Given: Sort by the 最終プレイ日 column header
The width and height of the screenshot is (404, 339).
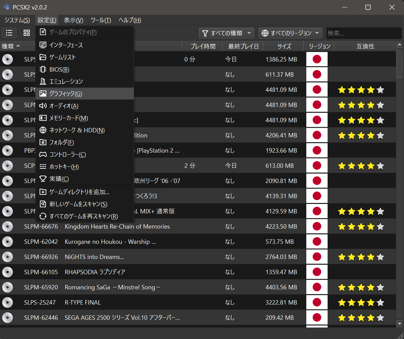Looking at the screenshot, I should pos(243,46).
